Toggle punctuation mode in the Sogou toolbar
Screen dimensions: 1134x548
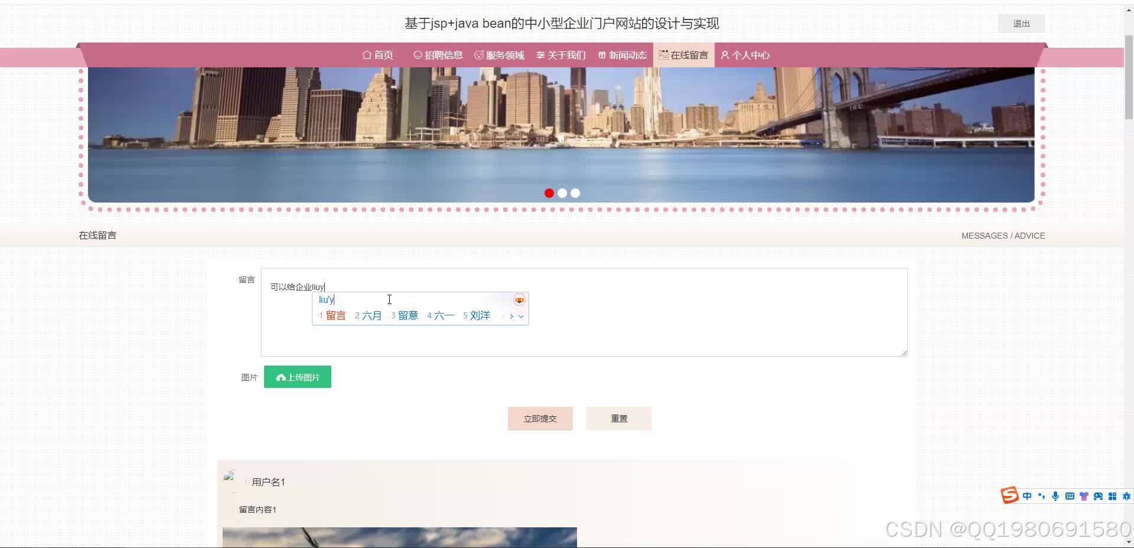coord(1041,496)
